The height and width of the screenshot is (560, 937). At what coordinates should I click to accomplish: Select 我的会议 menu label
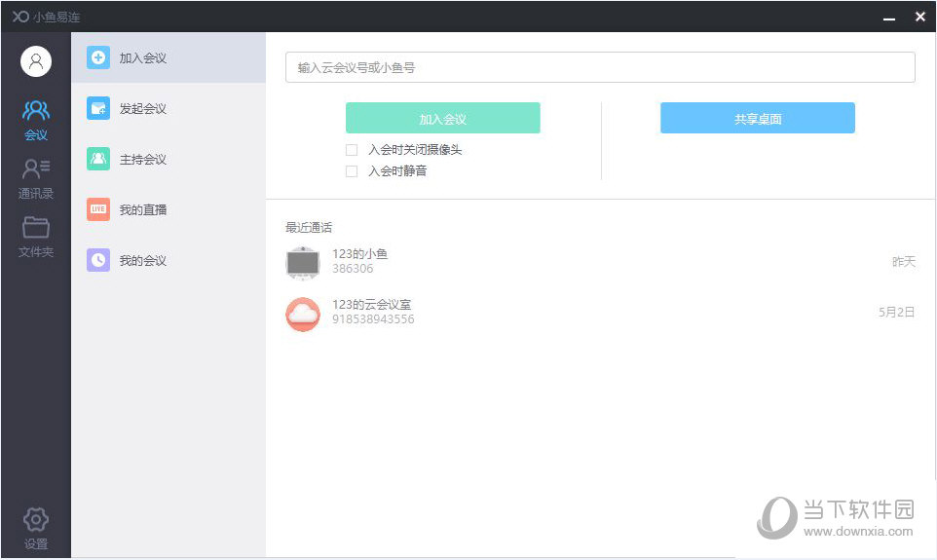point(143,261)
